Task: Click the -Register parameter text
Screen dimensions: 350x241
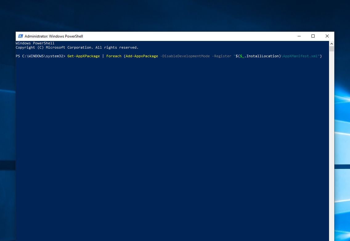Action: point(222,56)
